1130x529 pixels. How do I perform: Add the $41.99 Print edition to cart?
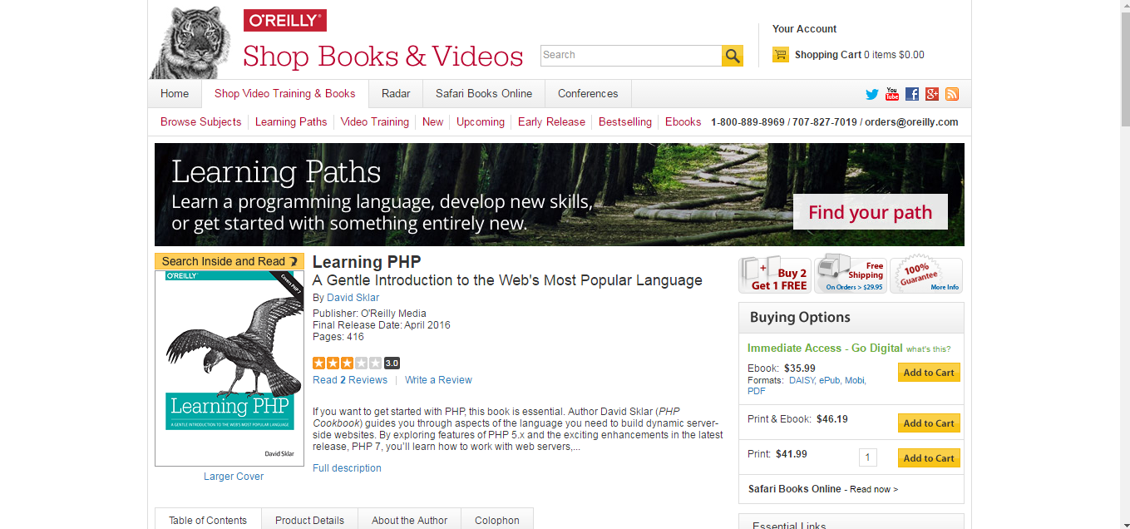point(929,458)
